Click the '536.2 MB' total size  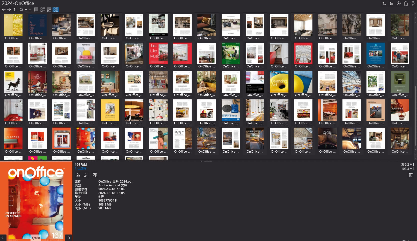tap(408, 165)
